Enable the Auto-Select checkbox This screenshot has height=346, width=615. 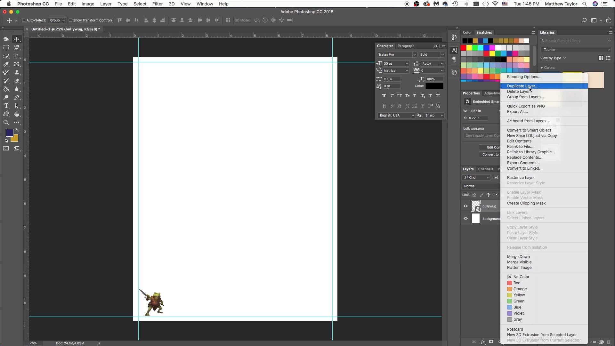[x=24, y=20]
